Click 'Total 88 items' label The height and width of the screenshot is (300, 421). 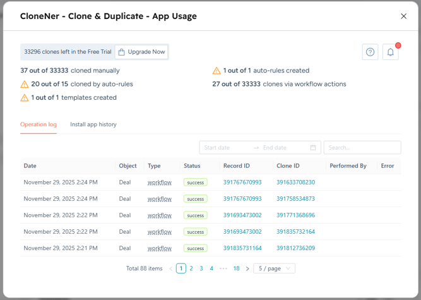(x=144, y=268)
